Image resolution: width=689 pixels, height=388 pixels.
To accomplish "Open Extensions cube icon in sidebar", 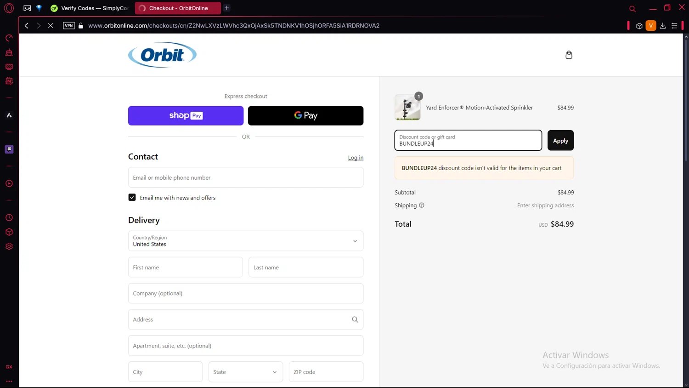I will point(9,232).
